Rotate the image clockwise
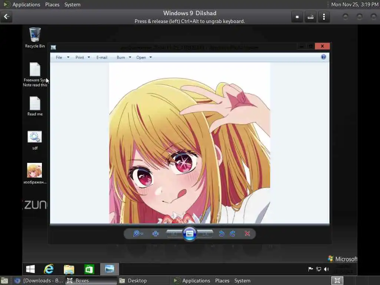380x285 pixels. (x=232, y=234)
